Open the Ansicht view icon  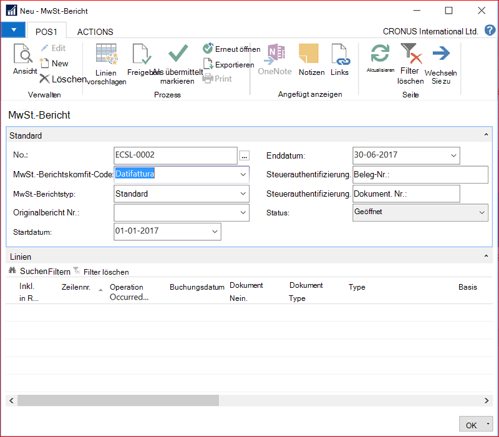pyautogui.click(x=23, y=54)
